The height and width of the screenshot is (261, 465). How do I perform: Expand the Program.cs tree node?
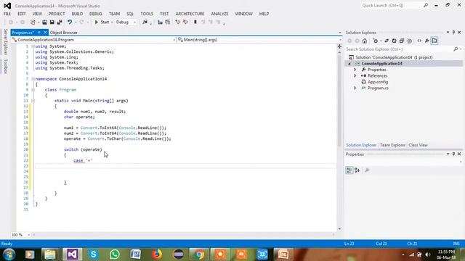tap(355, 88)
